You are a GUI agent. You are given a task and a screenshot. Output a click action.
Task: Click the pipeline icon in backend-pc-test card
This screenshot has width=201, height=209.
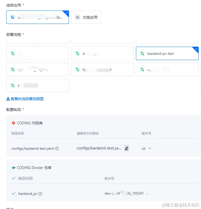pyautogui.click(x=142, y=53)
